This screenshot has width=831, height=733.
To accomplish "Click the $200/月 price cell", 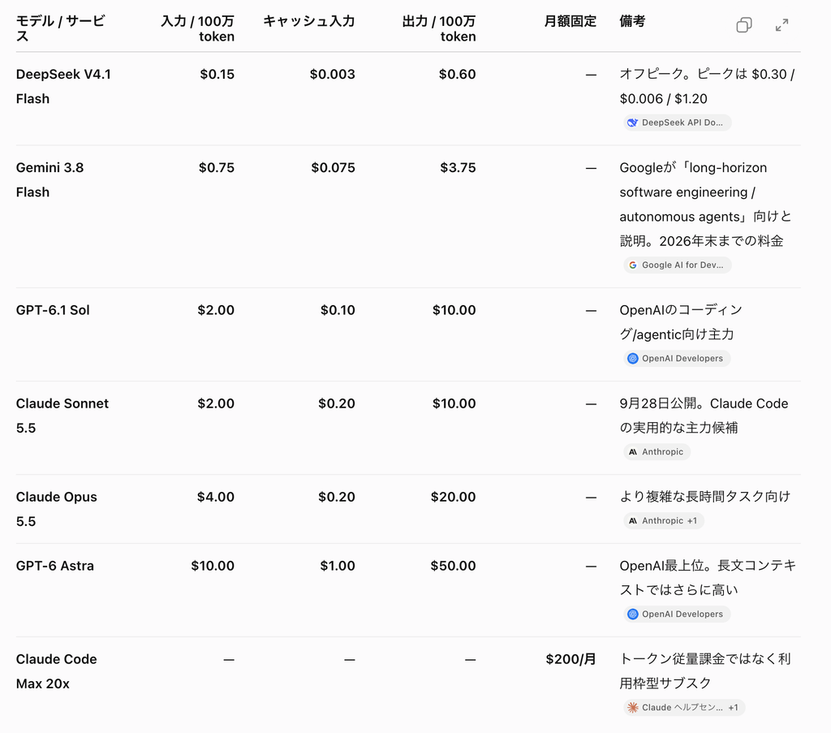I will pos(571,659).
